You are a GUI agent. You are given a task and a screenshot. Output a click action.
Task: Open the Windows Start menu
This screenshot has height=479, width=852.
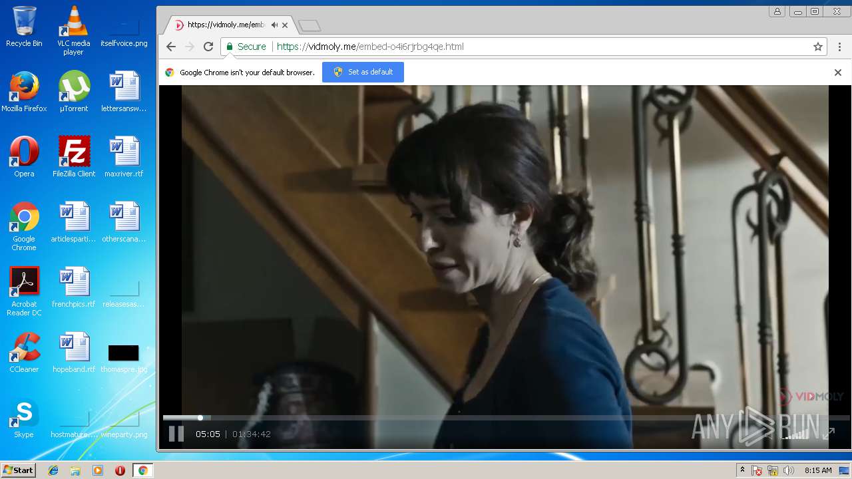coord(18,470)
